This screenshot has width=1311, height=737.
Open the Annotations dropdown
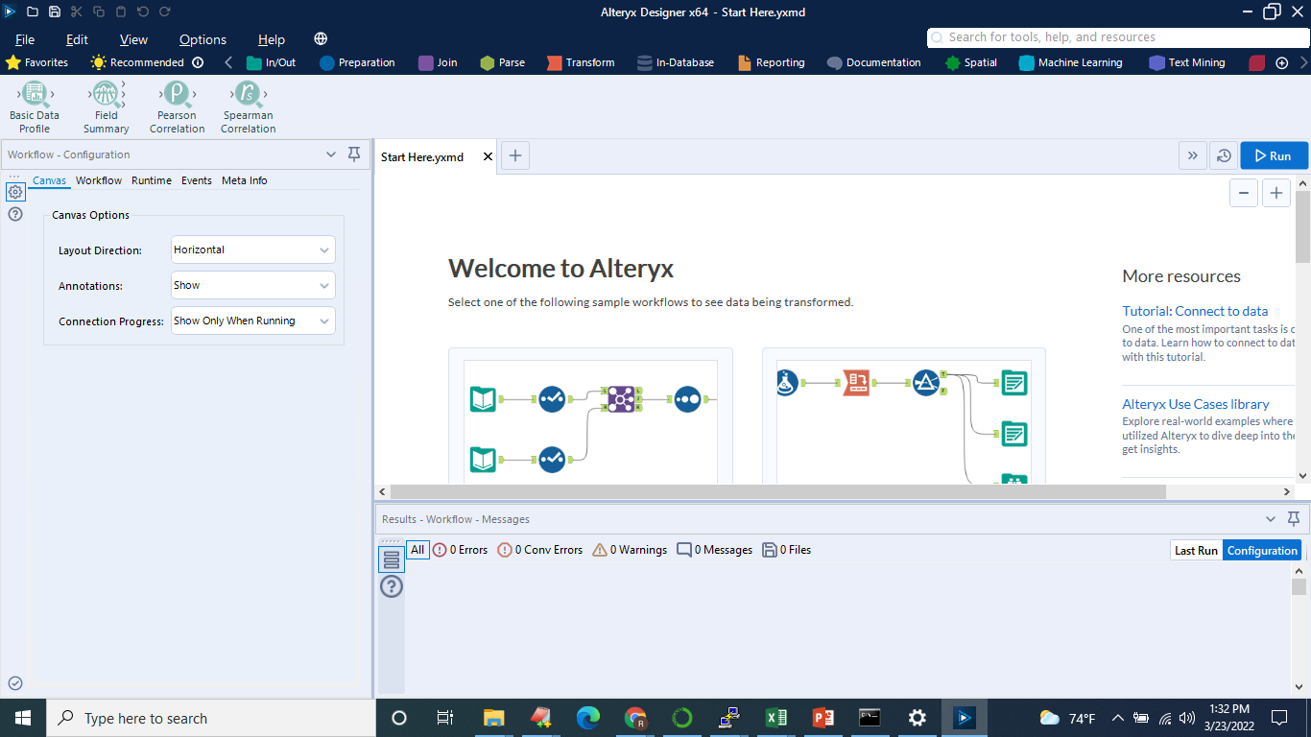coord(252,285)
